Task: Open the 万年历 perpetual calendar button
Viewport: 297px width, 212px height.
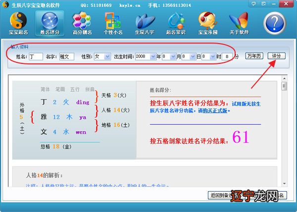Action: click(255, 56)
